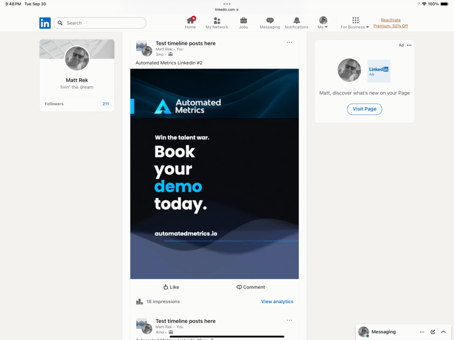Expand the Me dropdown menu

click(x=323, y=23)
